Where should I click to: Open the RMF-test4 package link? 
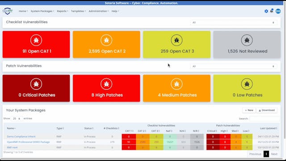[x=12, y=148]
